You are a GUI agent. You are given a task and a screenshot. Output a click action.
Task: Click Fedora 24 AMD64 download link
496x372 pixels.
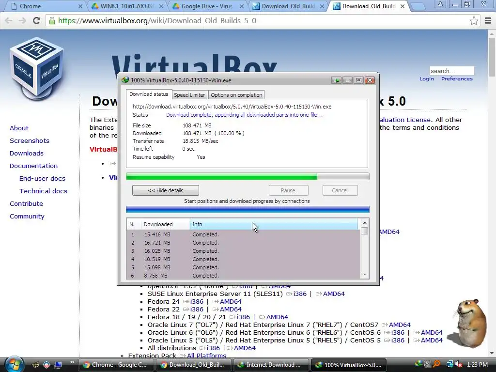click(x=231, y=301)
